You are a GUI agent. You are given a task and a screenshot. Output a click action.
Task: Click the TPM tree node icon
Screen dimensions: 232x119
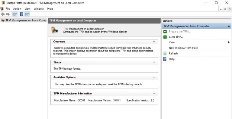[2, 20]
